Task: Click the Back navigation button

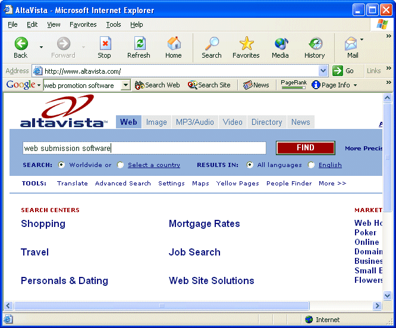Action: [21, 48]
